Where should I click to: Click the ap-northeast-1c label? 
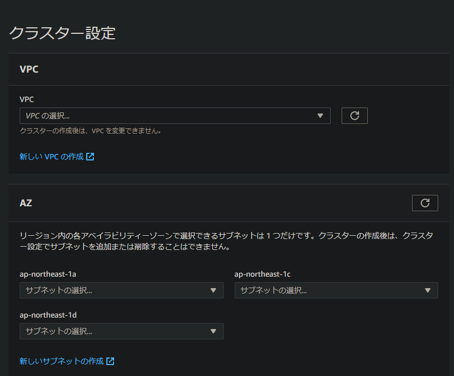[262, 274]
